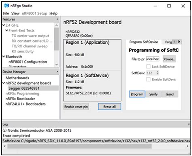Screen dimensions: 192x156
Task: Click Features list scroll-up arrow
Action: pyautogui.click(x=57, y=25)
